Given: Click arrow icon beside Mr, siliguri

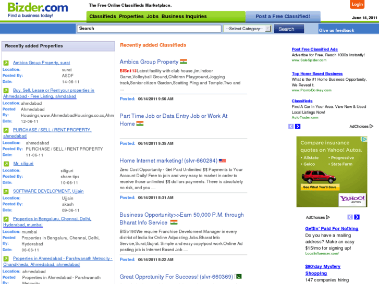Looking at the screenshot, I should (x=6, y=164).
